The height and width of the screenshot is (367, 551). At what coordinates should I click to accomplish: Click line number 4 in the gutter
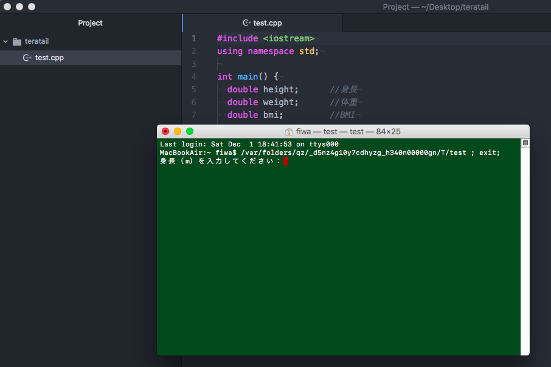193,77
